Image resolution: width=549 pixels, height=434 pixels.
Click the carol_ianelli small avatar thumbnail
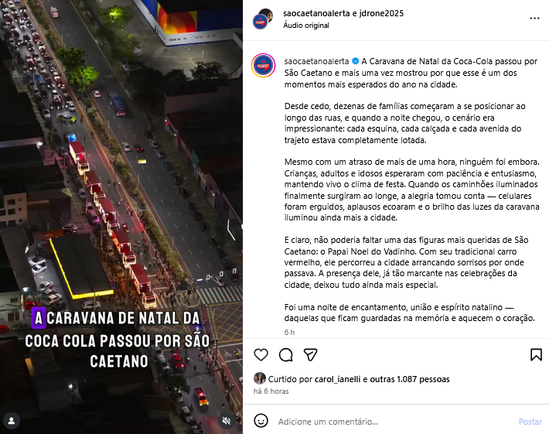pyautogui.click(x=260, y=378)
